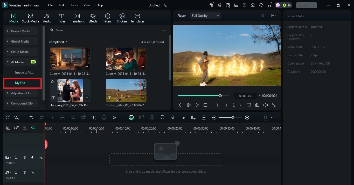Open the Full Quality dropdown

point(205,16)
